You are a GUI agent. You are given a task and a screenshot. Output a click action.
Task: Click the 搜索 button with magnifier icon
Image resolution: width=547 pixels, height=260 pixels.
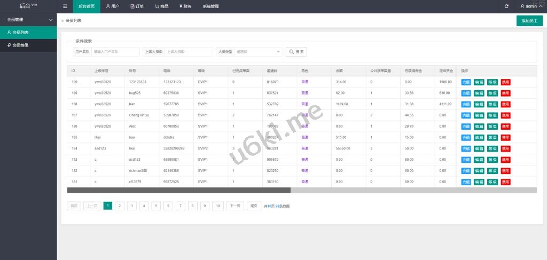[296, 52]
